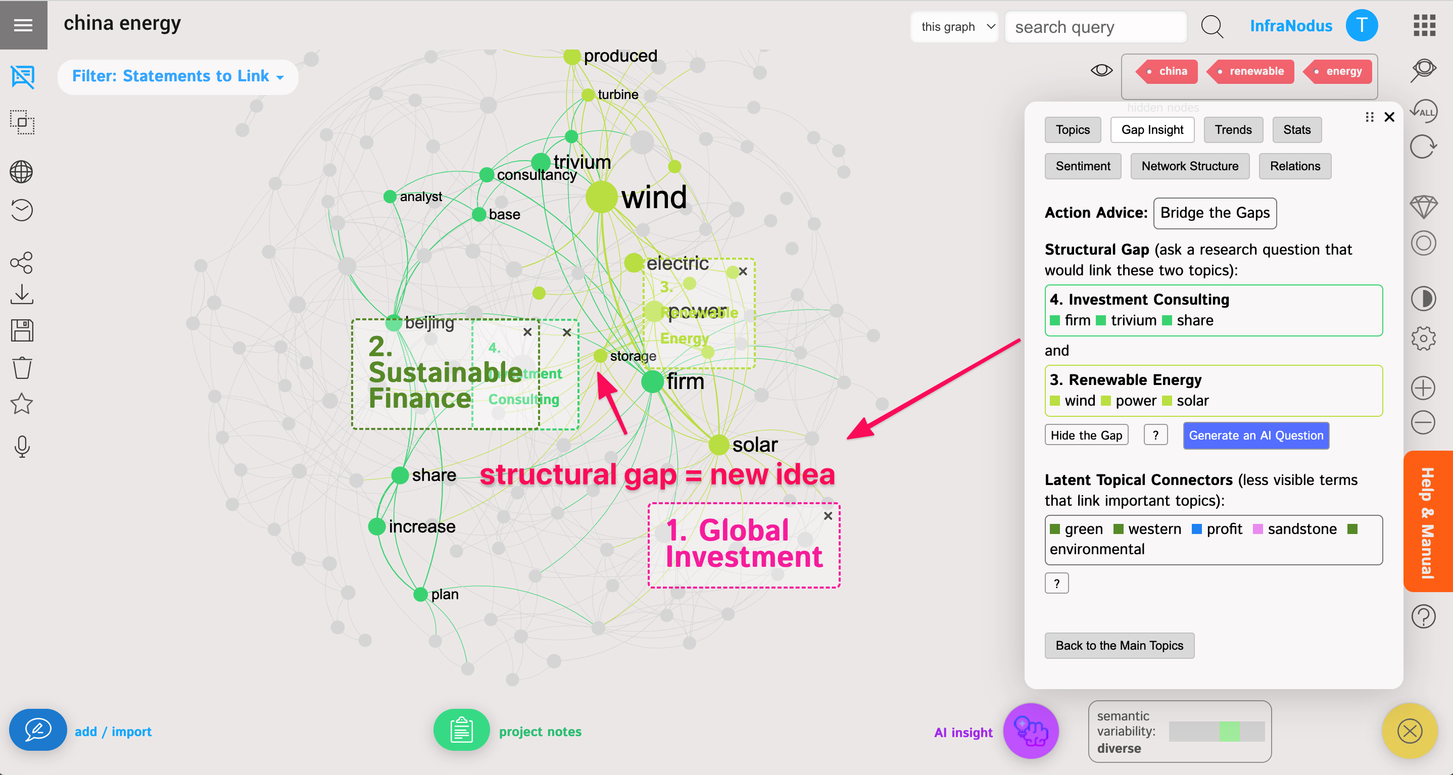The height and width of the screenshot is (775, 1453).
Task: Remove the energy hidden node tag
Action: [1337, 71]
